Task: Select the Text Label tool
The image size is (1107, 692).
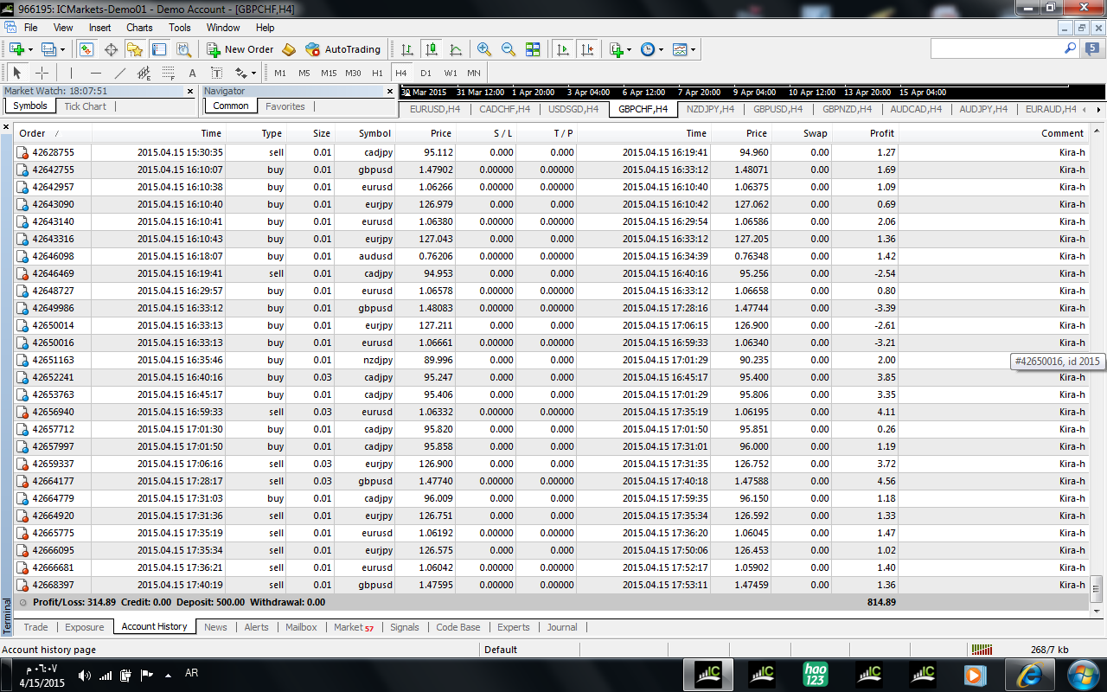Action: (x=217, y=73)
